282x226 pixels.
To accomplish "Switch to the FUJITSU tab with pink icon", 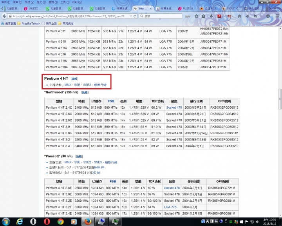I will (x=187, y=9).
